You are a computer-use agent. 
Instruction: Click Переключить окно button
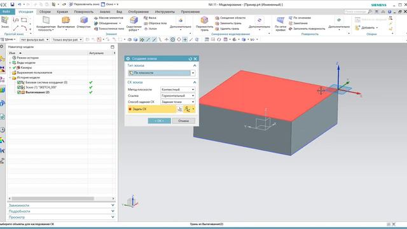pos(84,4)
